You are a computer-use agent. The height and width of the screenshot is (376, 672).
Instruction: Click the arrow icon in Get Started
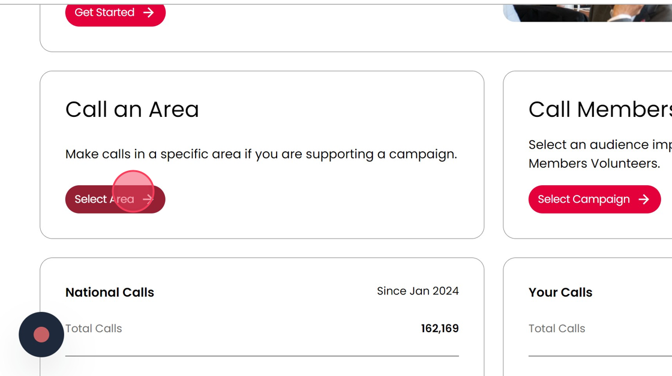click(149, 13)
